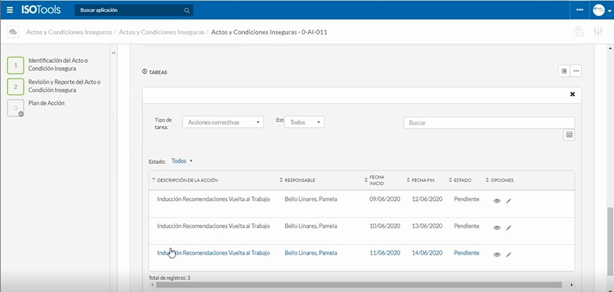614x292 pixels.
Task: Open the third Inducción Recomendaciones task link
Action: [213, 253]
